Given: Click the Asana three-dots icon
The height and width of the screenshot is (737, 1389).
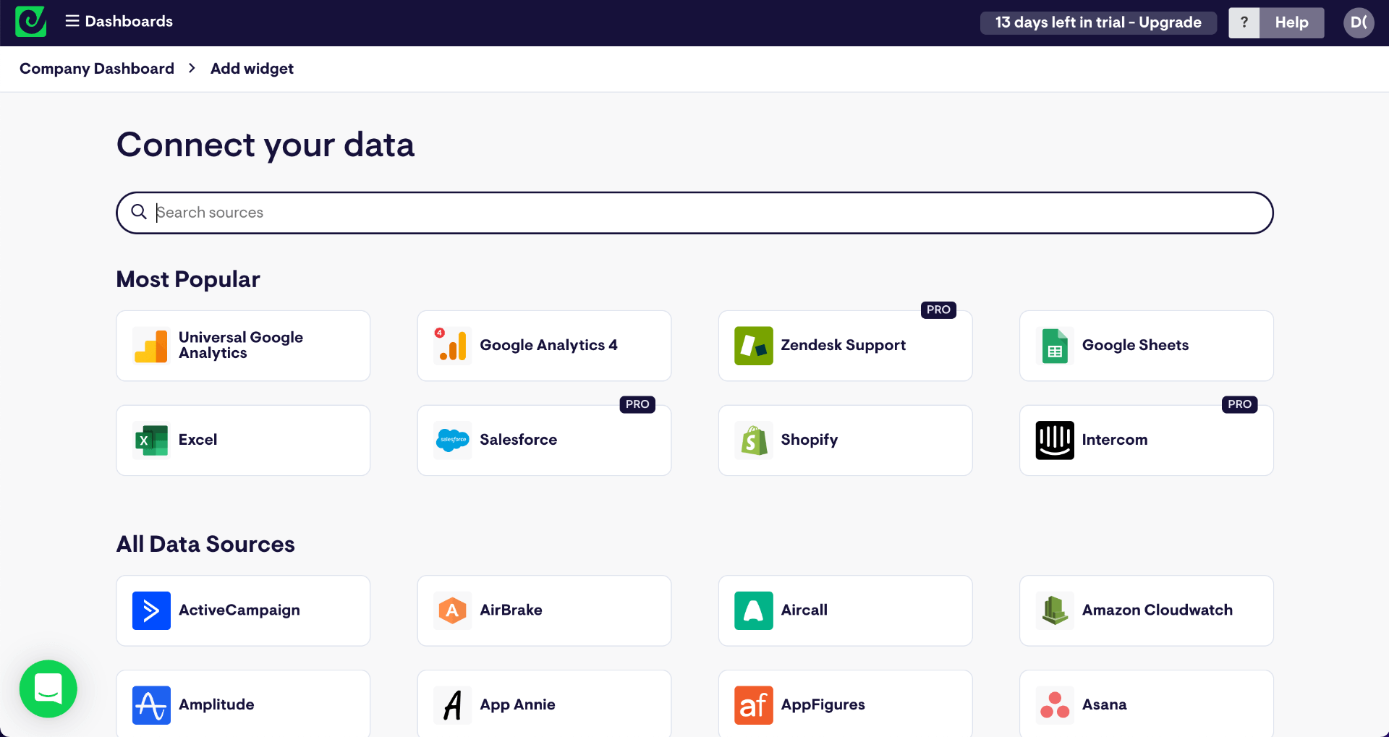Looking at the screenshot, I should pyautogui.click(x=1054, y=704).
